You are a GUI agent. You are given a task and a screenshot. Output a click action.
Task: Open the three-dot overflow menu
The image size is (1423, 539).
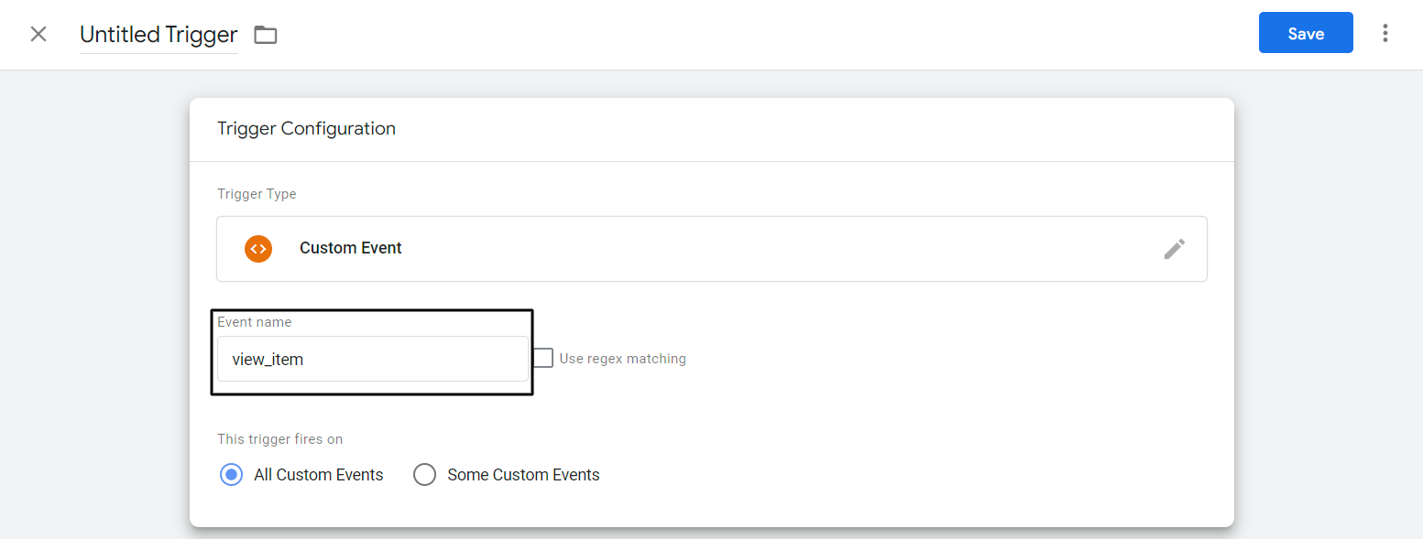pos(1385,32)
